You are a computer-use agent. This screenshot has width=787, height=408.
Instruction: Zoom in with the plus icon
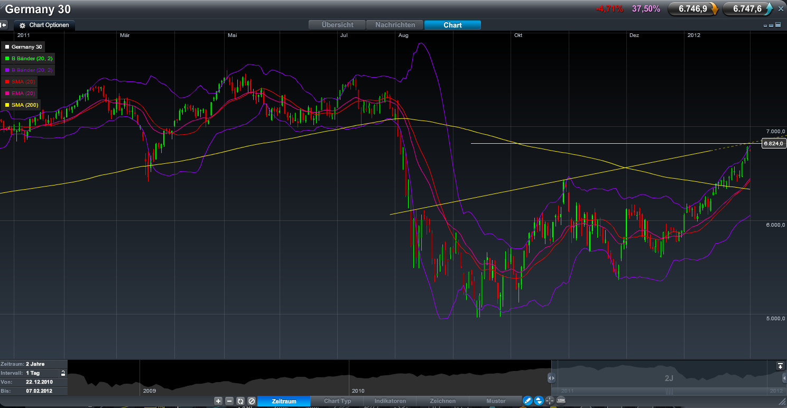(x=218, y=401)
